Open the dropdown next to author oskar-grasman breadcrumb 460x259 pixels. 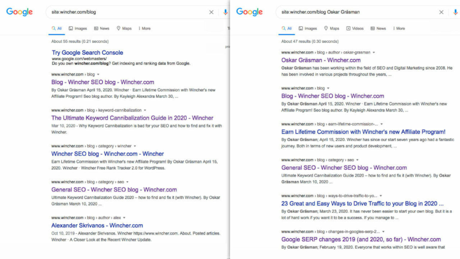[x=374, y=52]
